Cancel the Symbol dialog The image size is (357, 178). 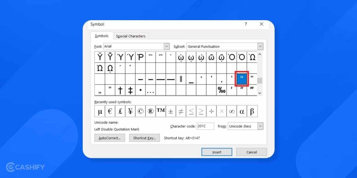point(252,152)
